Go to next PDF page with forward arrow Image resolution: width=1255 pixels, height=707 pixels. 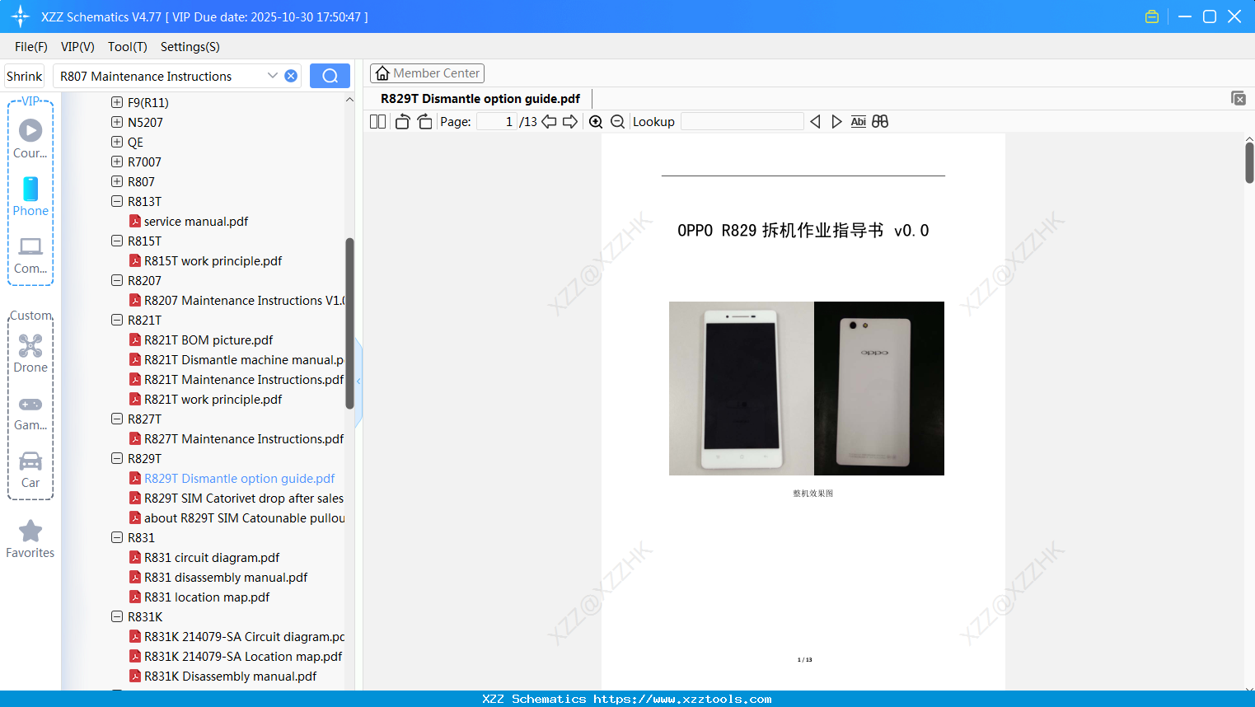570,121
